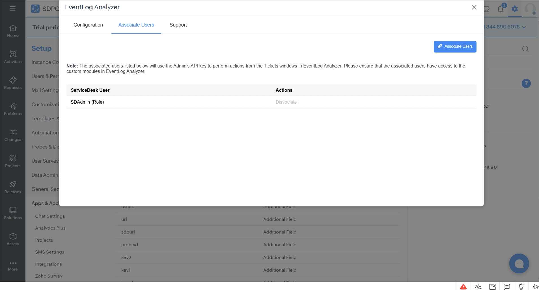The width and height of the screenshot is (539, 290).
Task: Open Projects under Apps & Add-ons
Action: 44,240
